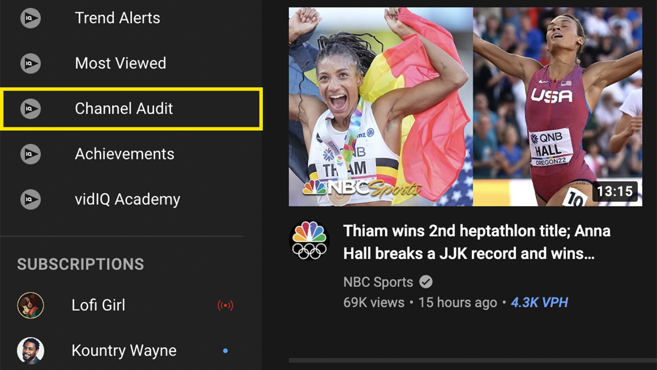This screenshot has height=370, width=657.
Task: Click the vidIQ icon next to Channel Audit
Action: 30,109
